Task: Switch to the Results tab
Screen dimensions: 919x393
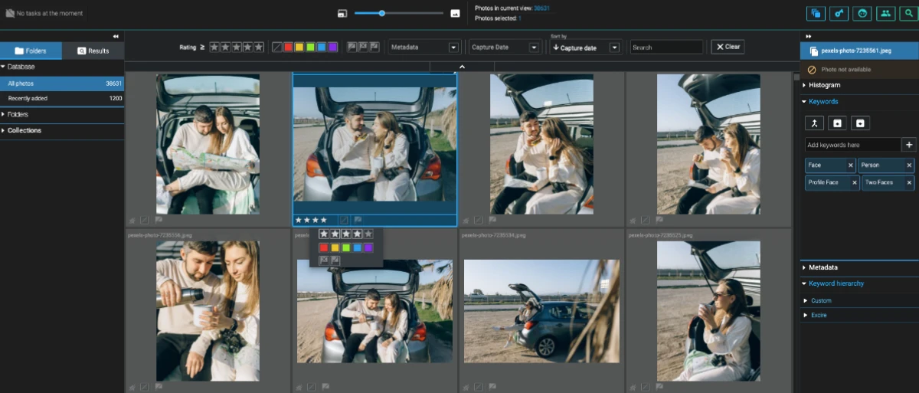Action: (x=93, y=51)
